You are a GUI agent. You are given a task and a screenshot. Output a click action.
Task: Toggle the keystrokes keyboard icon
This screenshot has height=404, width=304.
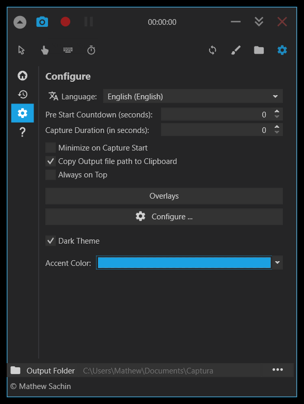point(68,50)
